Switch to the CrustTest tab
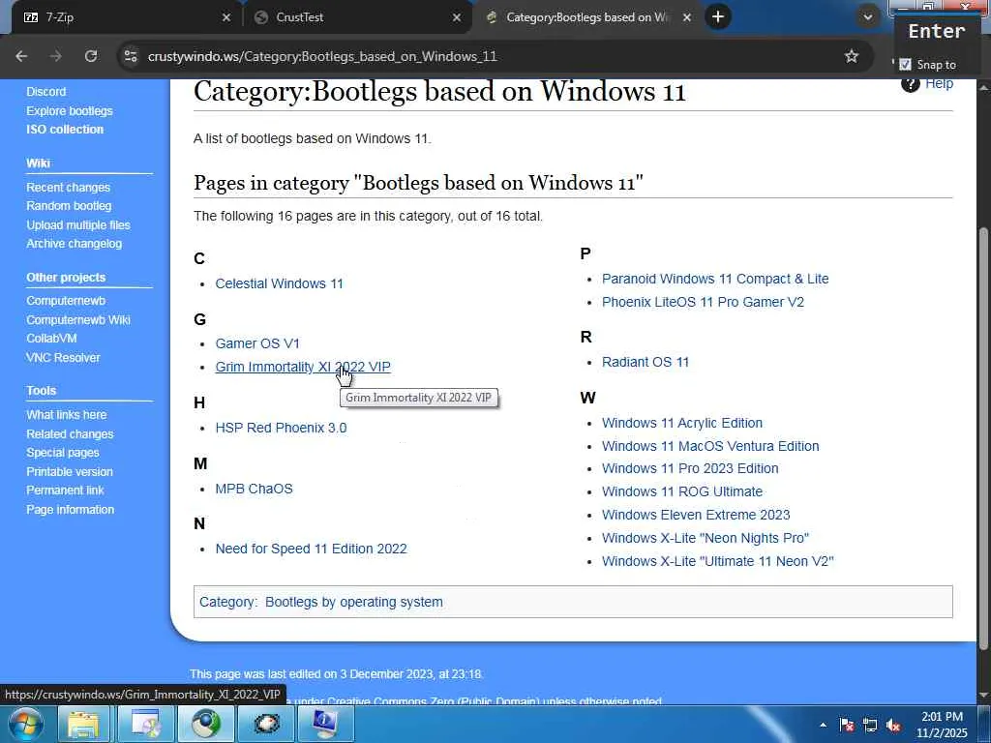The image size is (991, 743). point(357,17)
